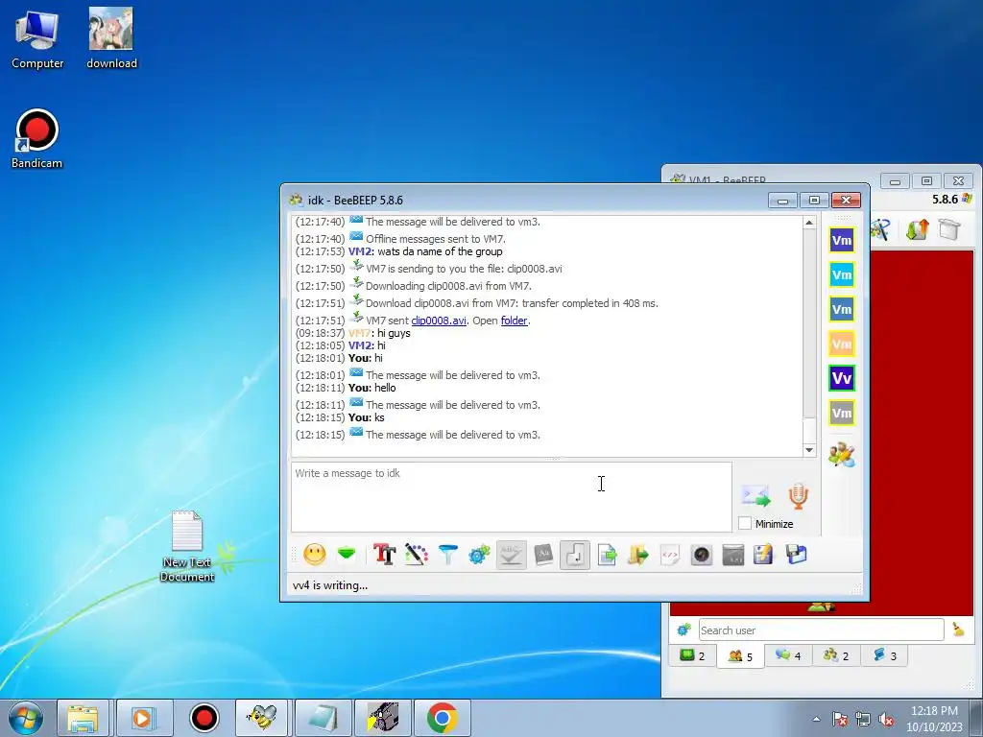Record voice message with microphone icon
This screenshot has height=737, width=983.
pyautogui.click(x=798, y=496)
